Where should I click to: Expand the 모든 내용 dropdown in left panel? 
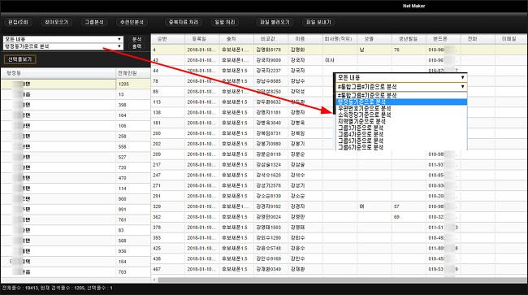[x=63, y=39]
